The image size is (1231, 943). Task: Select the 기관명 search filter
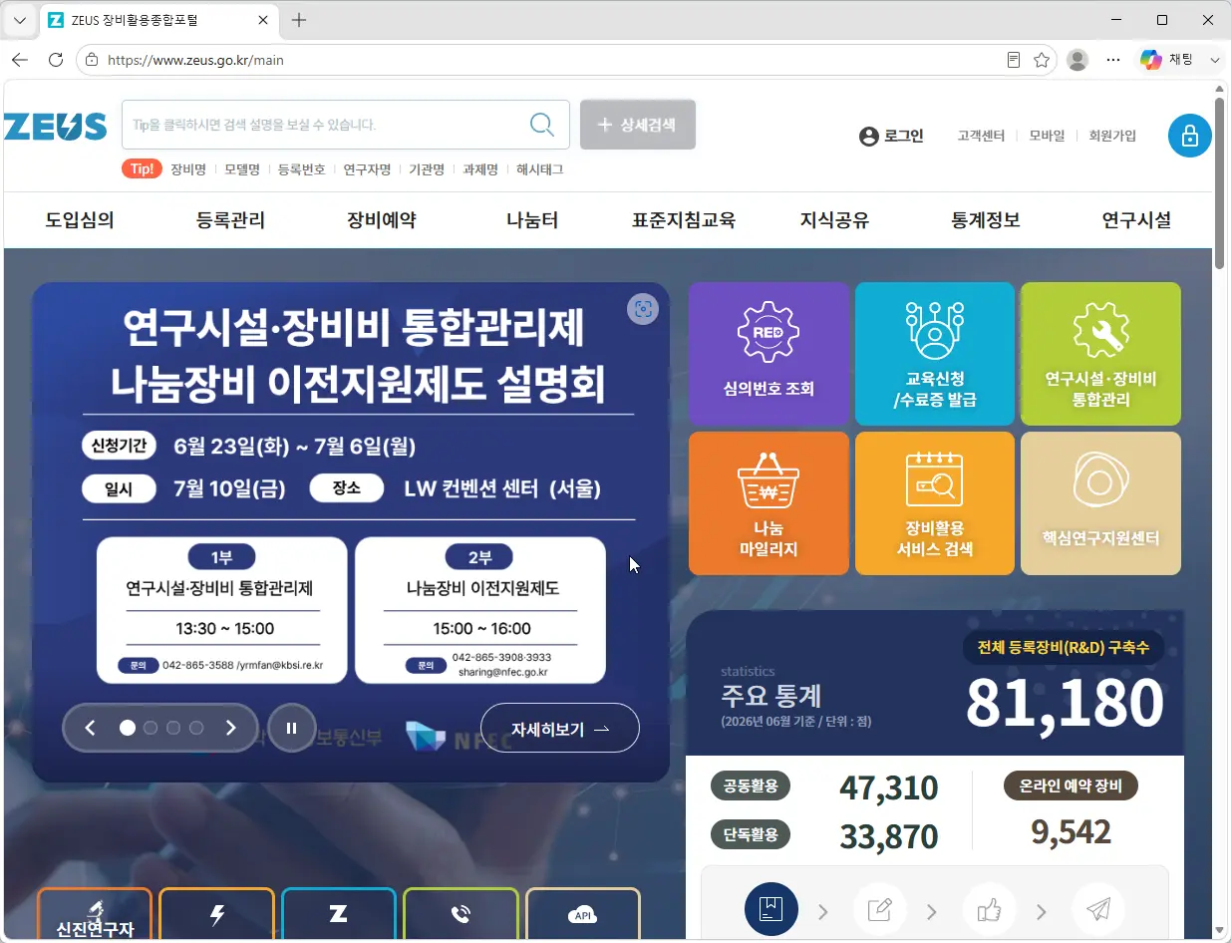click(x=428, y=169)
